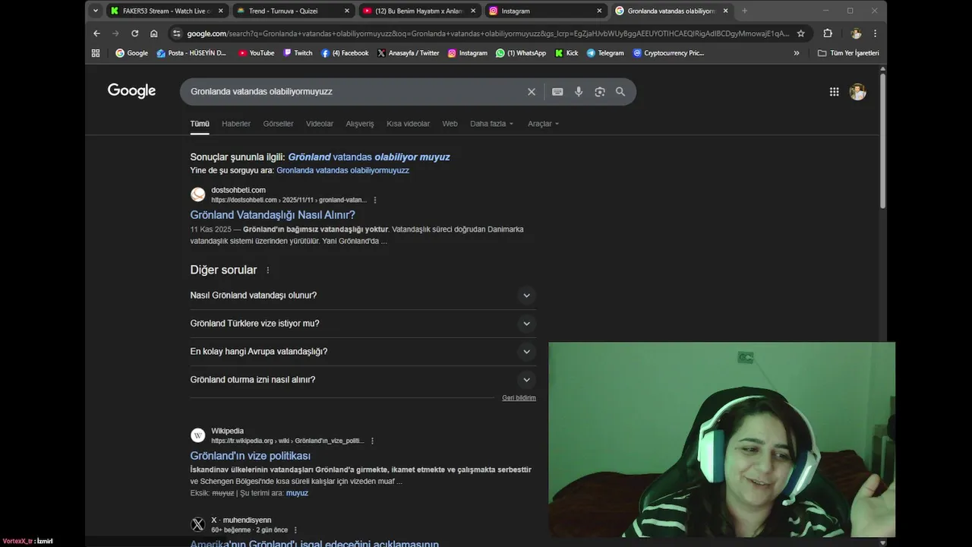Open the browser home page icon
Image resolution: width=972 pixels, height=547 pixels.
click(154, 33)
